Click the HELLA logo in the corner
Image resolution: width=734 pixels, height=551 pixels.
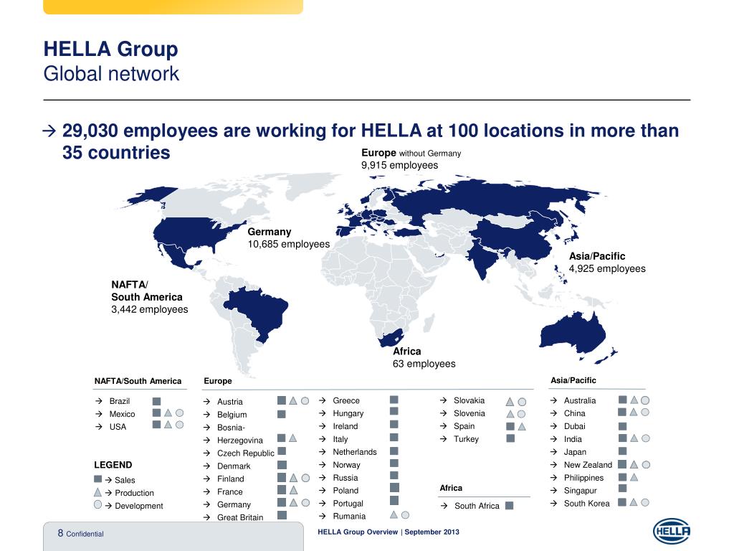click(671, 532)
